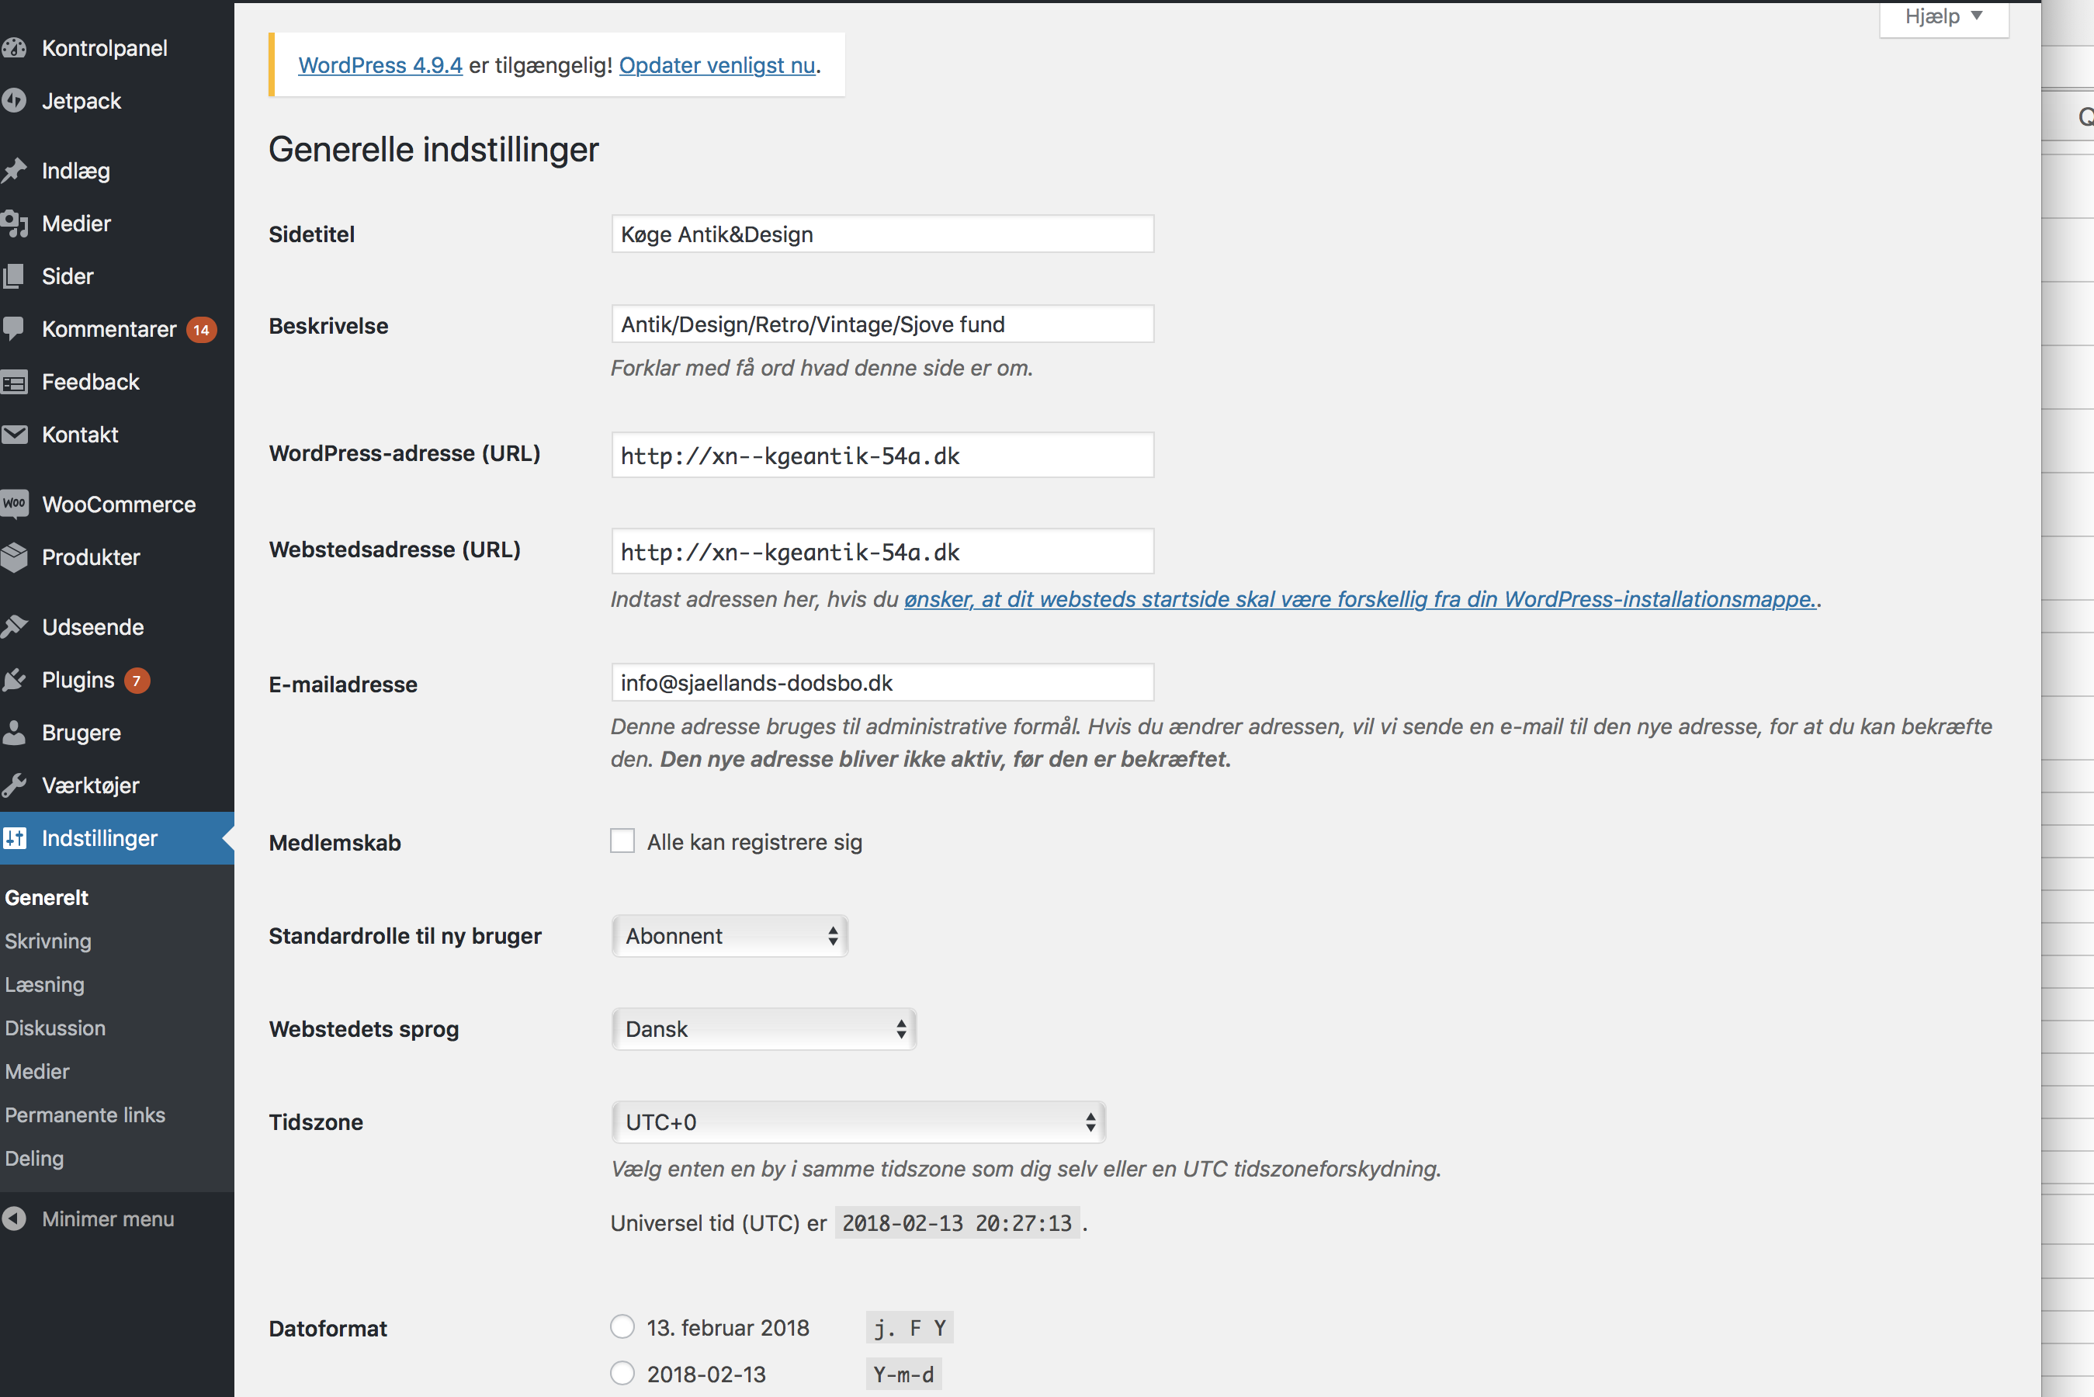
Task: Open the Standardrolle 'Abonnent' dropdown
Action: point(730,935)
